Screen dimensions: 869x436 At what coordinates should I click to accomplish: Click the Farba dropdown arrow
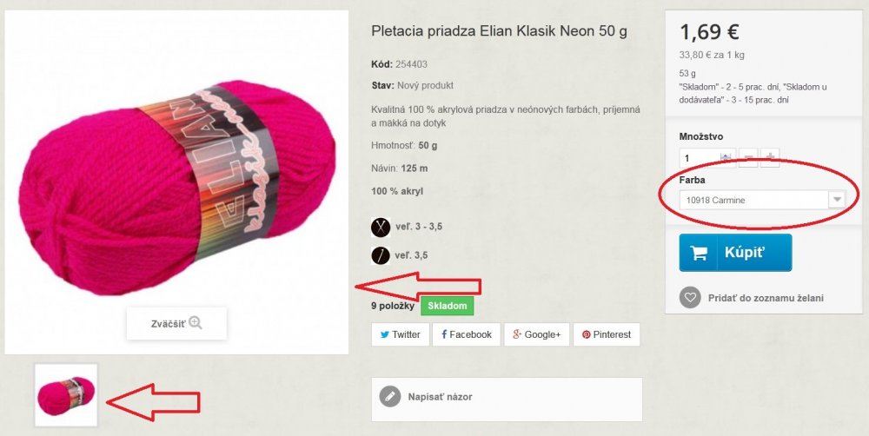pos(837,200)
